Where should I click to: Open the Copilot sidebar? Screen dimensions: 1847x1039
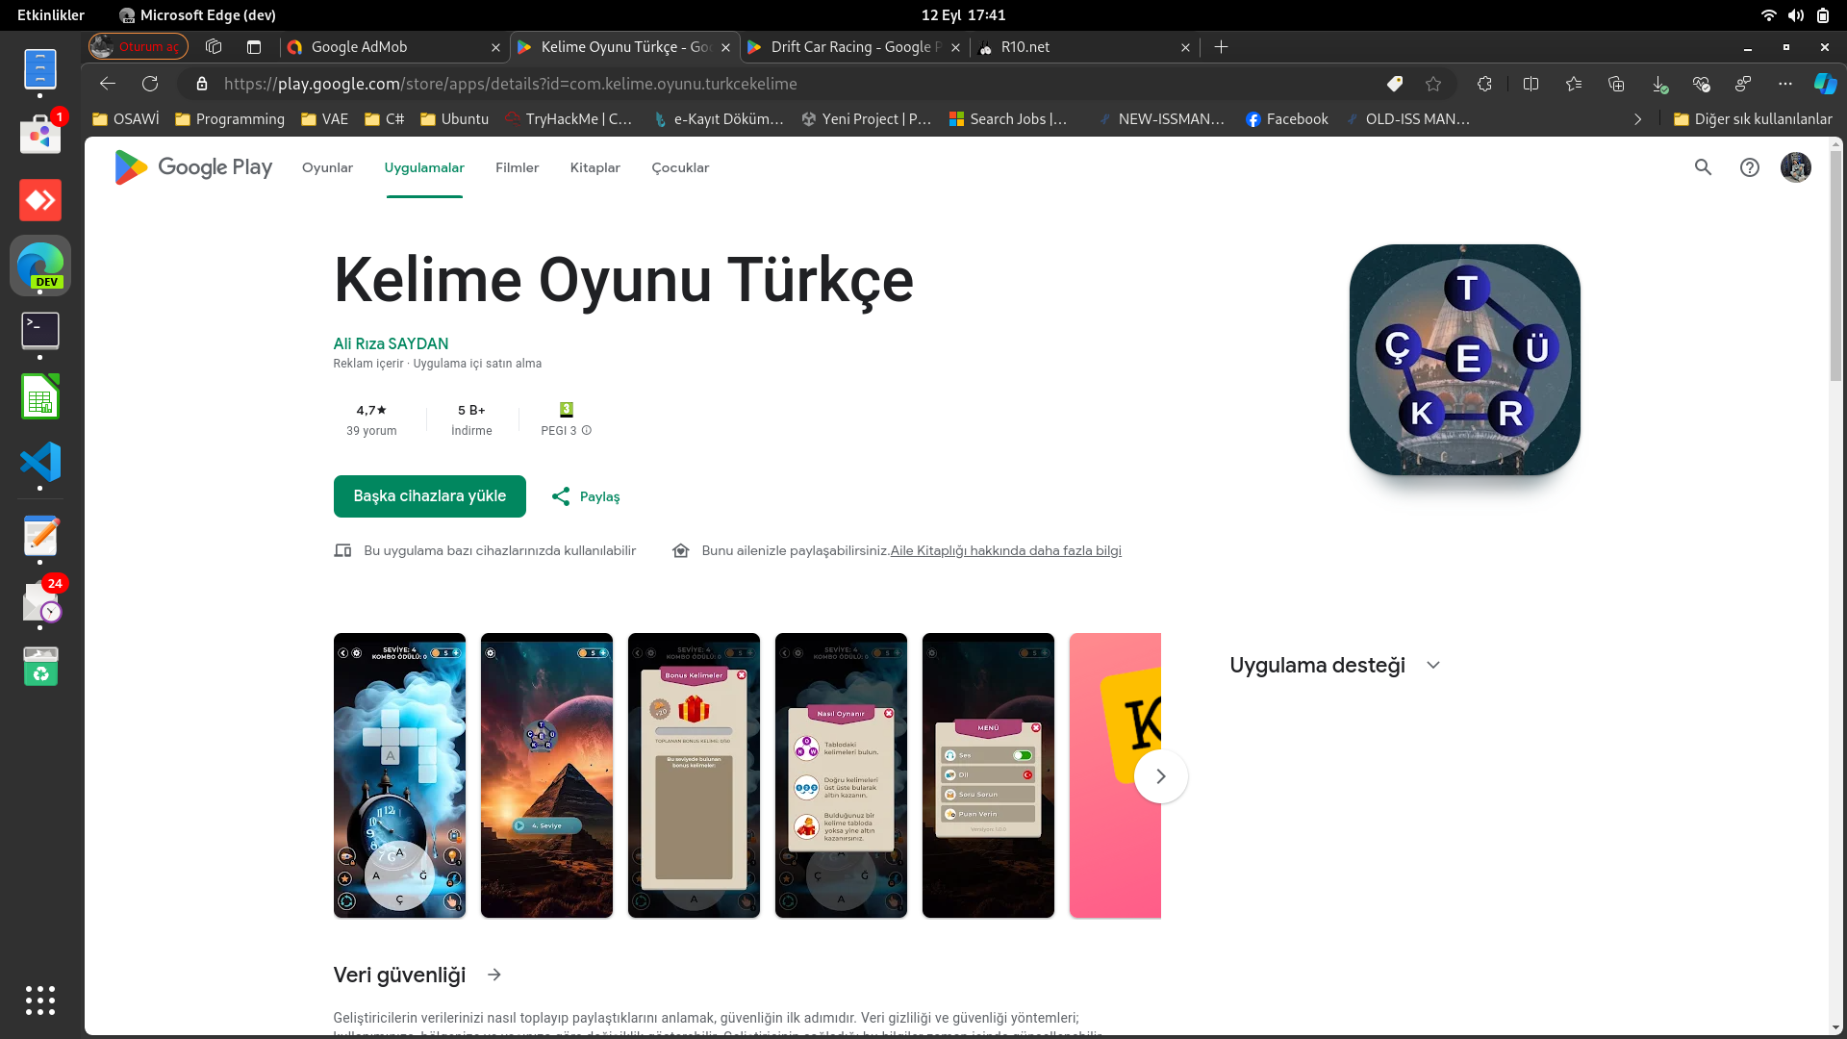pos(1825,84)
